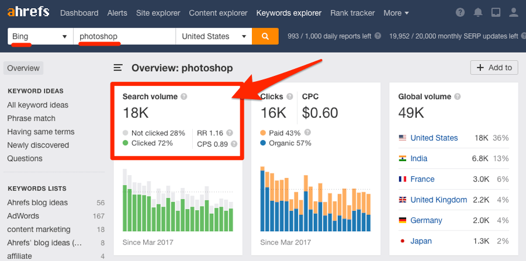This screenshot has width=526, height=261.
Task: Open Having same terms in sidebar
Action: tap(40, 132)
